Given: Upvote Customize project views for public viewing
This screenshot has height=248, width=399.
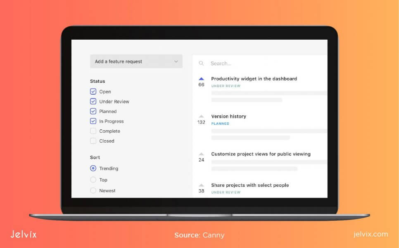Looking at the screenshot, I should click(201, 154).
